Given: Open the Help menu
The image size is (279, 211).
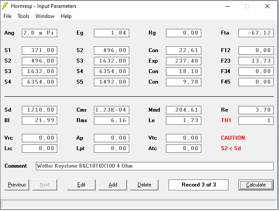Looking at the screenshot, I should (66, 16).
